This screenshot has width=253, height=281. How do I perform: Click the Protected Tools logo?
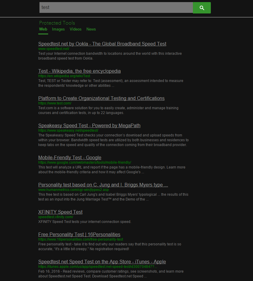(x=57, y=23)
